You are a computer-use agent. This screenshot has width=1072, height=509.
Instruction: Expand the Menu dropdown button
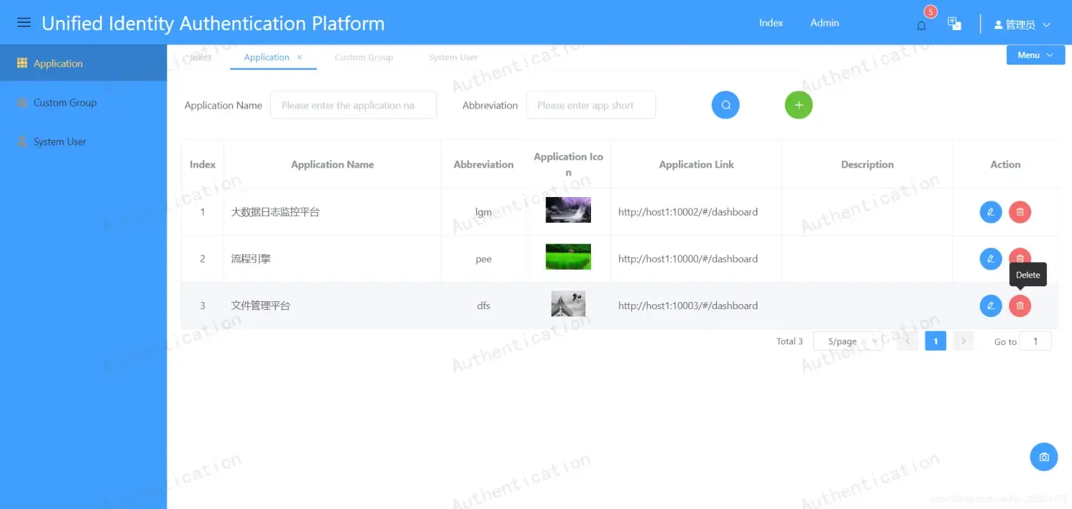coord(1035,55)
